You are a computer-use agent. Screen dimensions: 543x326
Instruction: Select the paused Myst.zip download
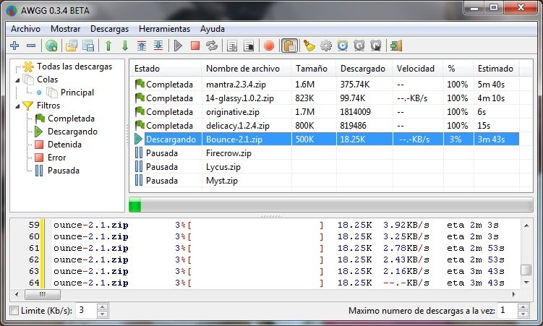click(x=325, y=180)
